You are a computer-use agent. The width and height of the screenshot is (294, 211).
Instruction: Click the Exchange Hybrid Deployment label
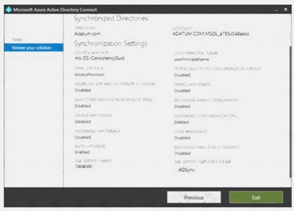pos(206,100)
